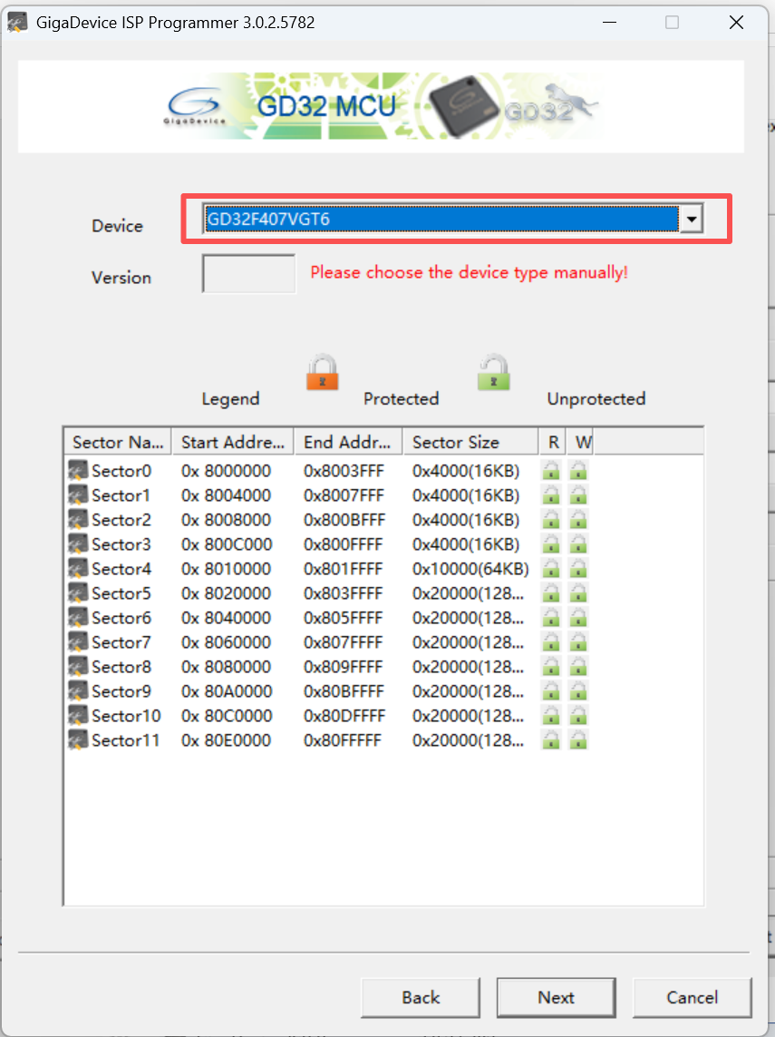This screenshot has height=1037, width=775.
Task: Click the Back button
Action: tap(420, 997)
